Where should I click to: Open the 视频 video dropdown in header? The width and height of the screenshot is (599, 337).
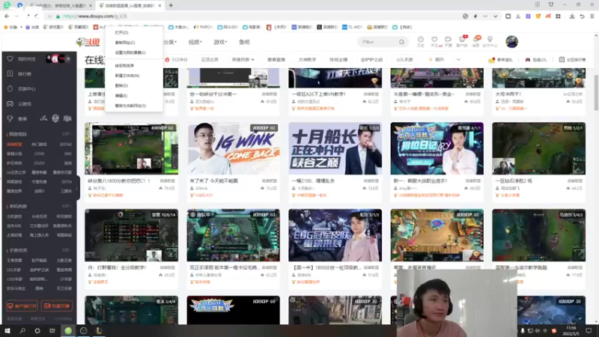tap(195, 42)
